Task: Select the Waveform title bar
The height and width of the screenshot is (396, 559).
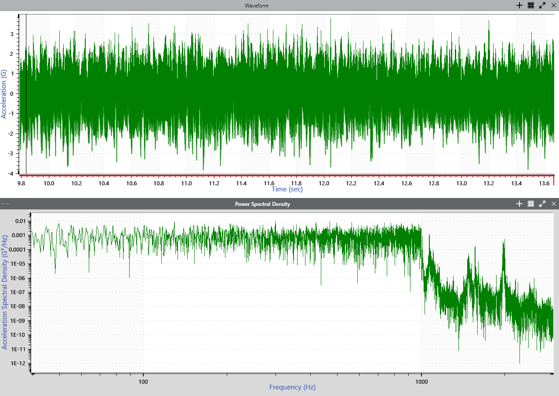Action: (x=256, y=6)
